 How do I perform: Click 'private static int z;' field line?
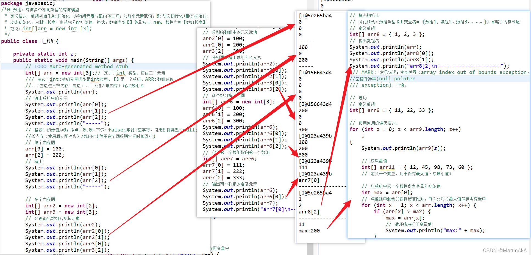[45, 54]
